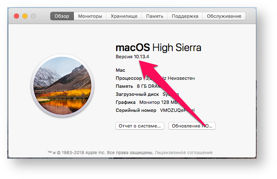Open the Мониторы tab

click(90, 16)
